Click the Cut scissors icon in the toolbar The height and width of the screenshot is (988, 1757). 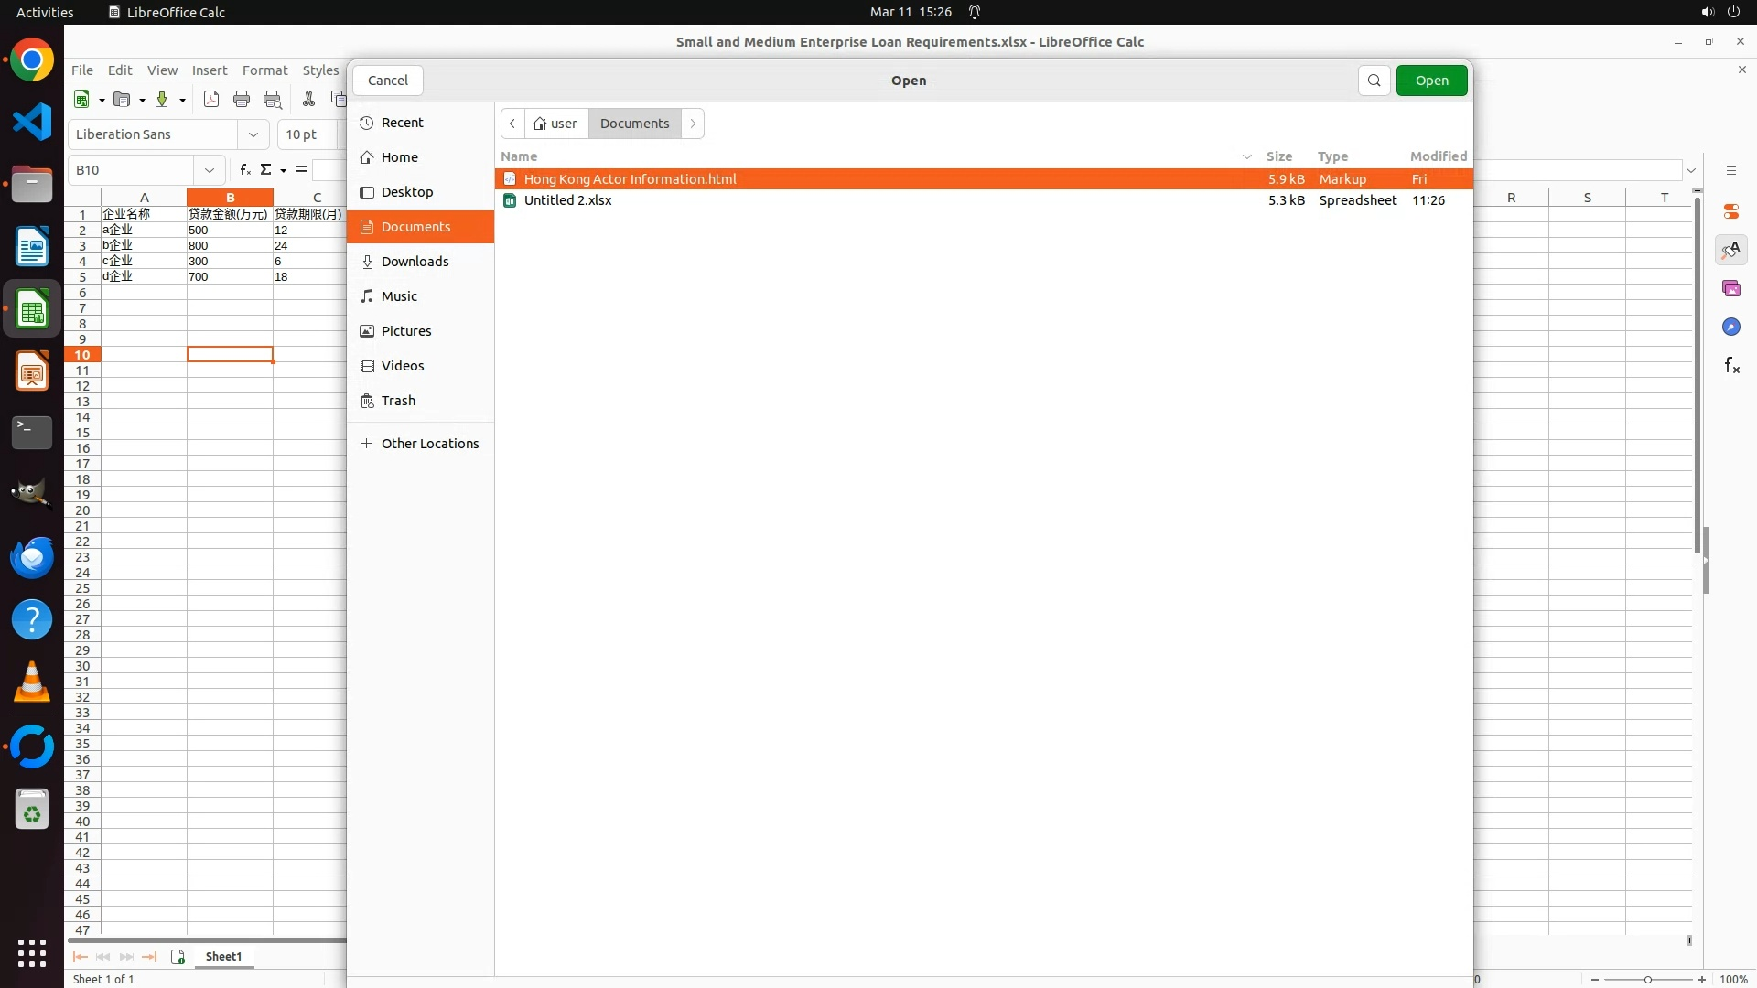tap(308, 100)
